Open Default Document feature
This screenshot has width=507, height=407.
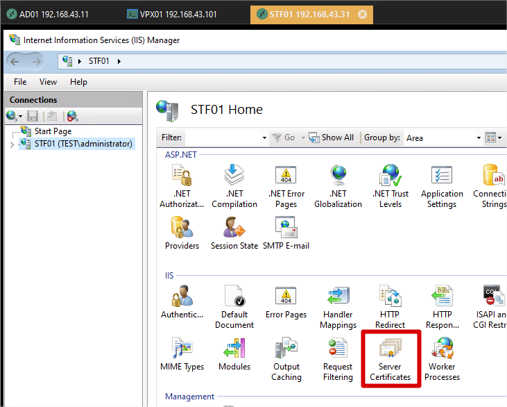click(x=234, y=307)
